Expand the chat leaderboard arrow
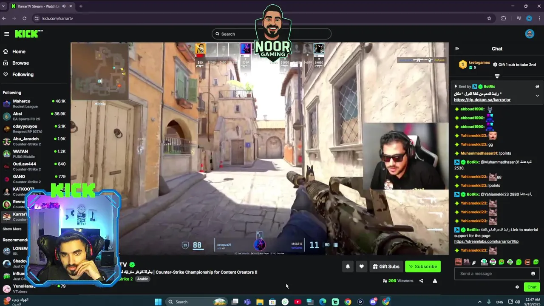Image resolution: width=544 pixels, height=306 pixels. [497, 76]
